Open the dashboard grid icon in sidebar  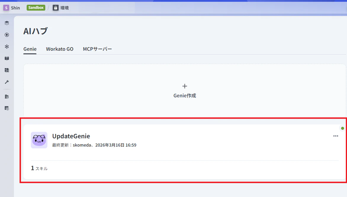pyautogui.click(x=7, y=70)
